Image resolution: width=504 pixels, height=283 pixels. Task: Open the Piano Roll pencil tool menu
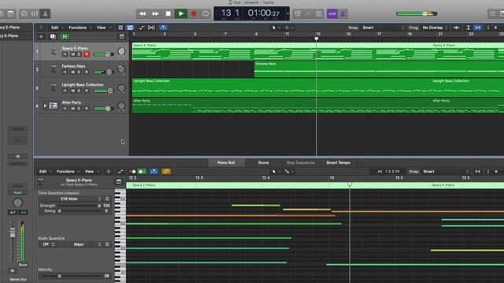288,171
